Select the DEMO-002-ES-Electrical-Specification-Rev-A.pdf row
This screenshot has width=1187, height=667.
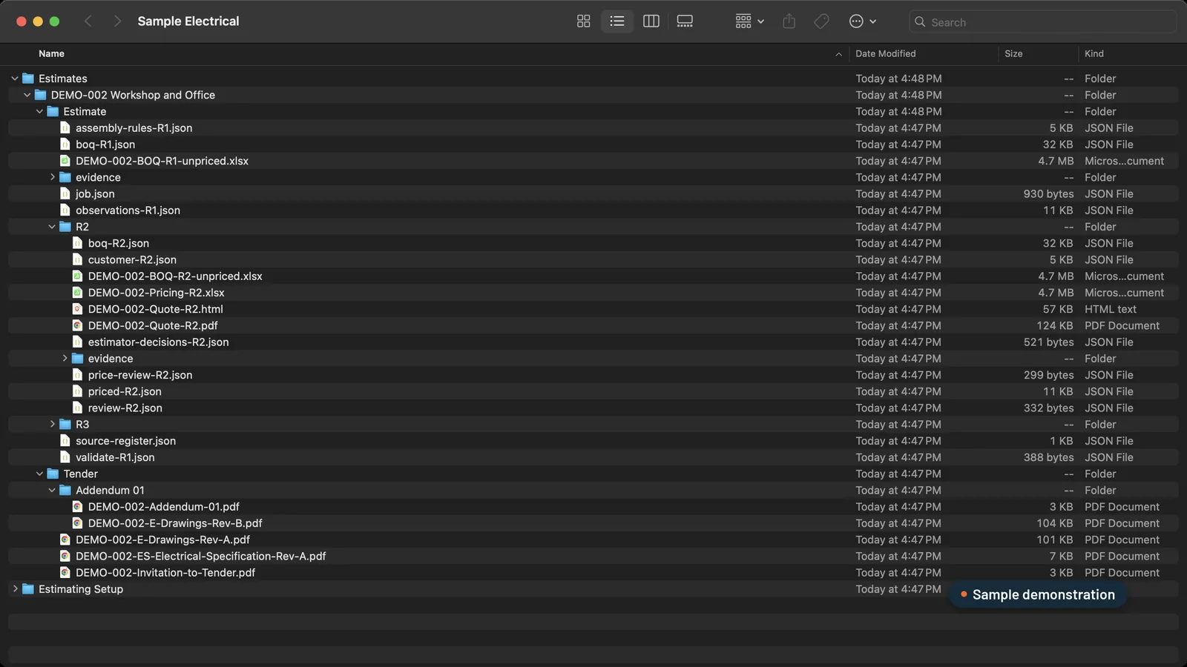[x=593, y=556]
